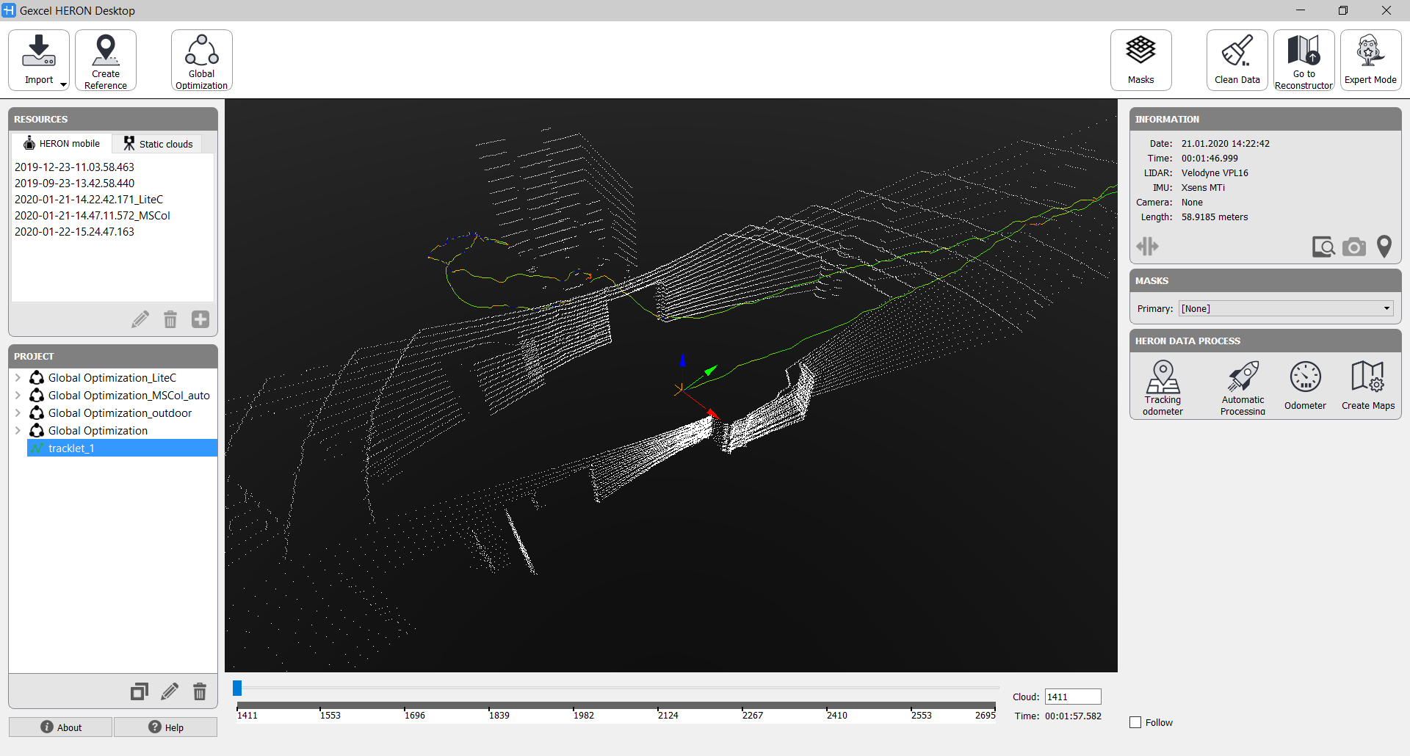Switch to the Static clouds tab
This screenshot has height=756, width=1410.
(158, 144)
